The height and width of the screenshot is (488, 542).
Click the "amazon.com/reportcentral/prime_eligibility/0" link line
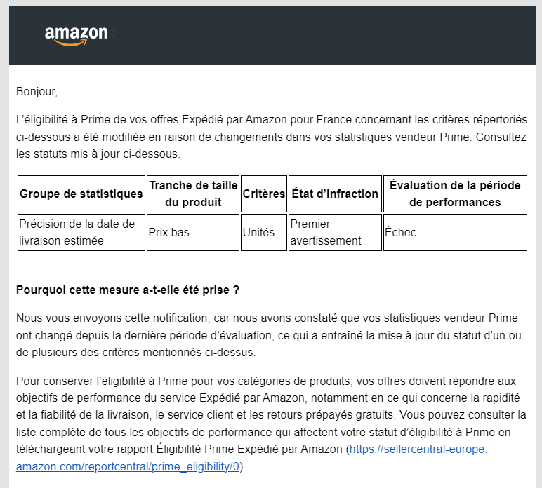point(128,466)
